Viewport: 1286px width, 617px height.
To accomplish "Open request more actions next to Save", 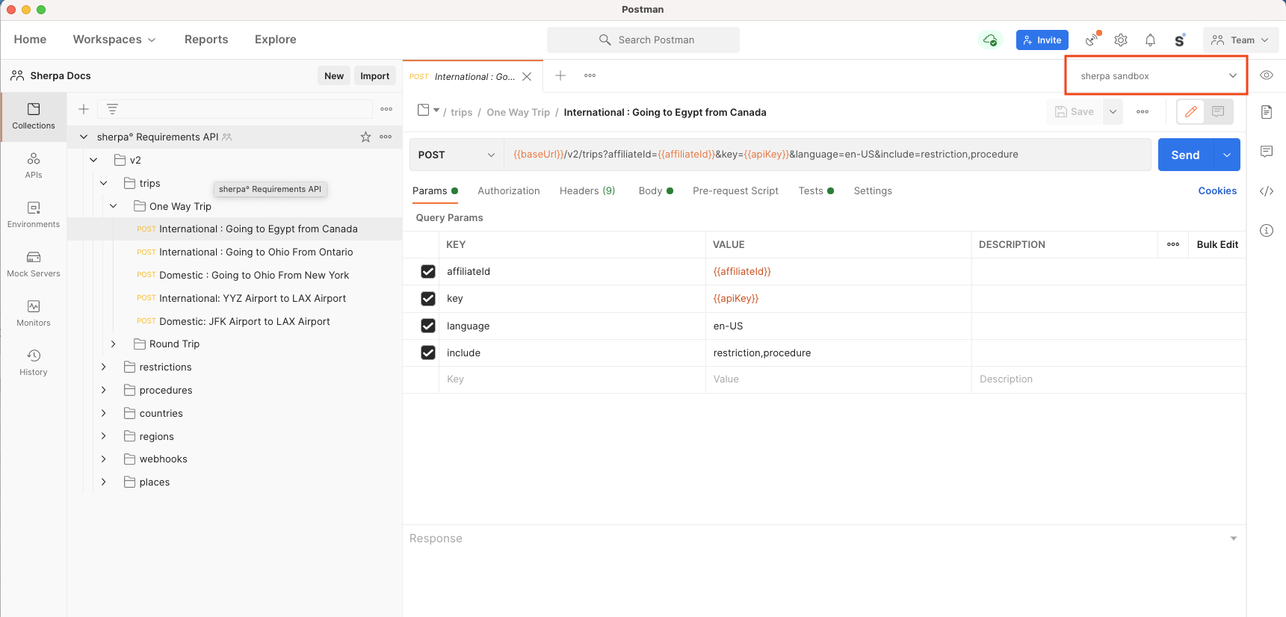I will pos(1143,112).
